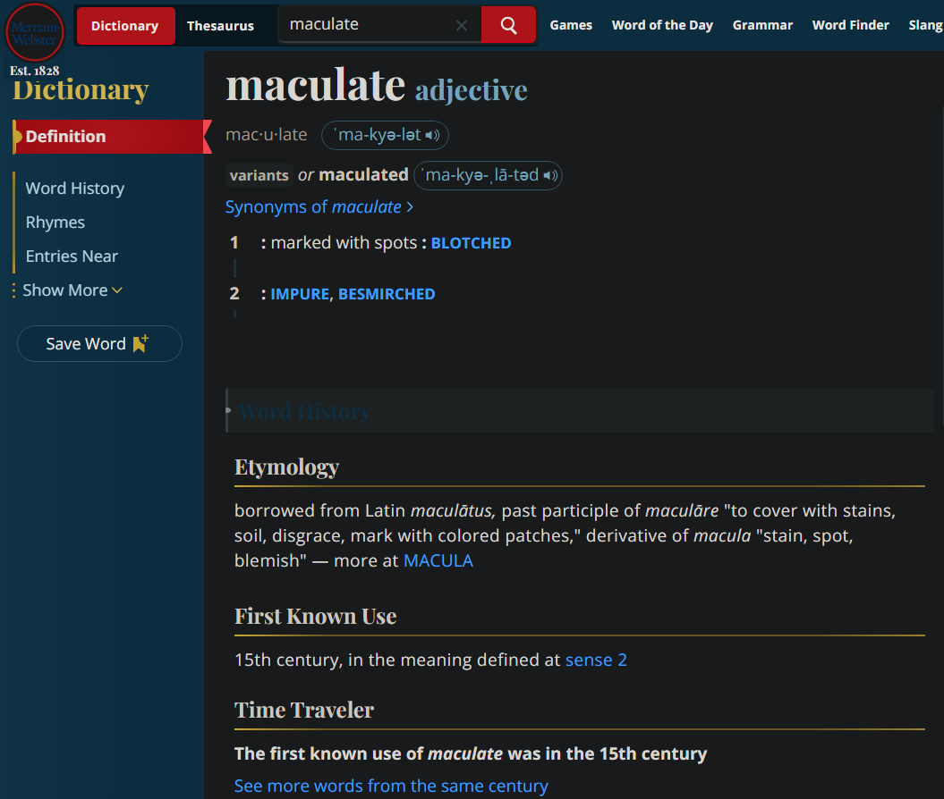Click the Etymology heading
The width and height of the screenshot is (944, 799).
(x=286, y=467)
